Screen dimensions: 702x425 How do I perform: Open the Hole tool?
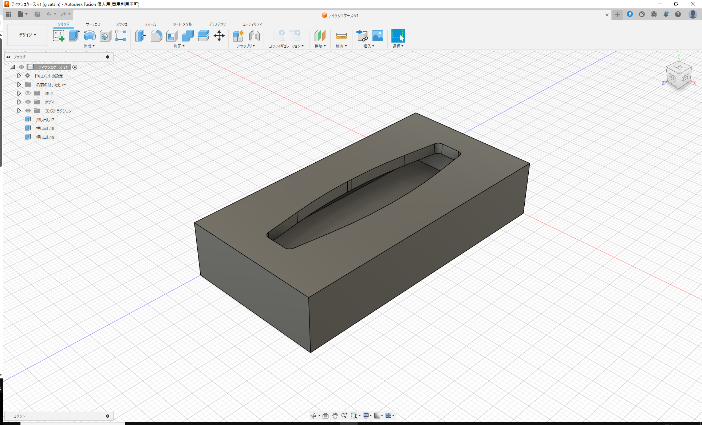point(105,36)
